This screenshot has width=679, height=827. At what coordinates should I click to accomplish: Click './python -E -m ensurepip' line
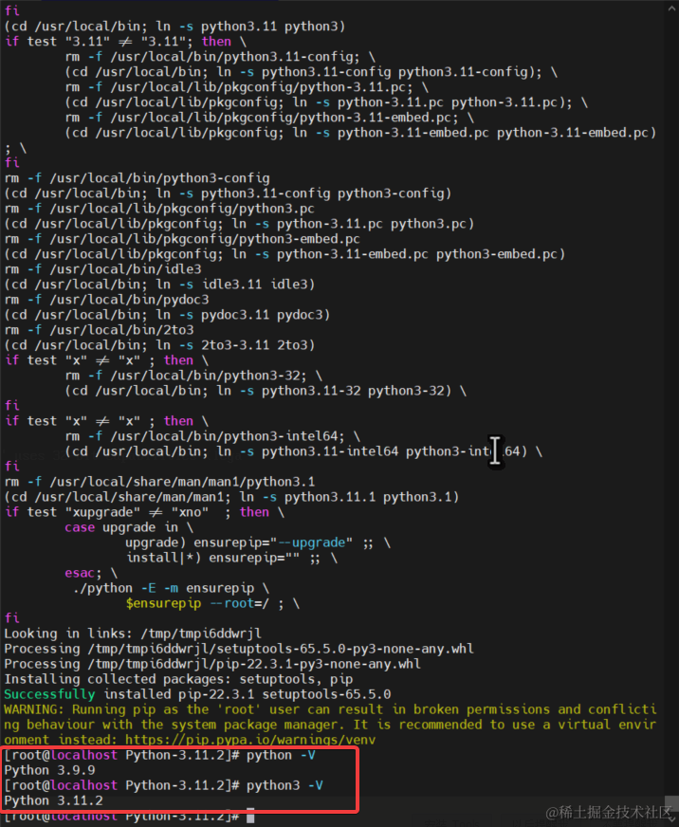coord(171,589)
